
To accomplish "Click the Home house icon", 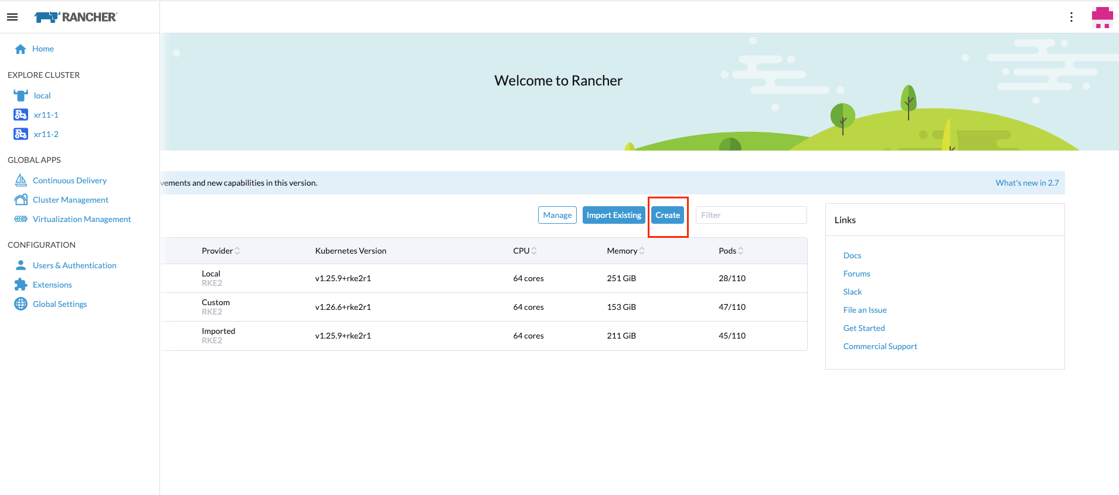I will click(x=21, y=49).
